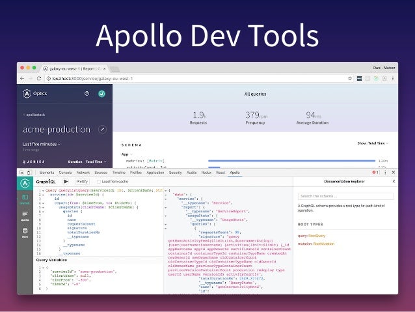Screen dimensions: 415x312
Task: Reload the page with refresh icon
Action: [x=39, y=78]
